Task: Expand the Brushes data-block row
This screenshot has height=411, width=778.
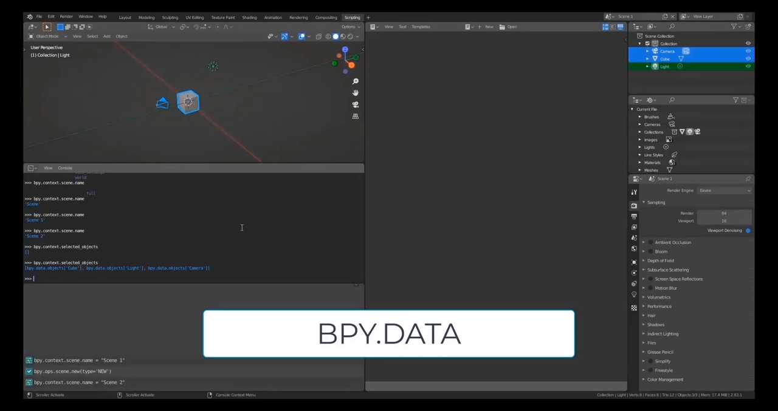Action: (x=639, y=117)
